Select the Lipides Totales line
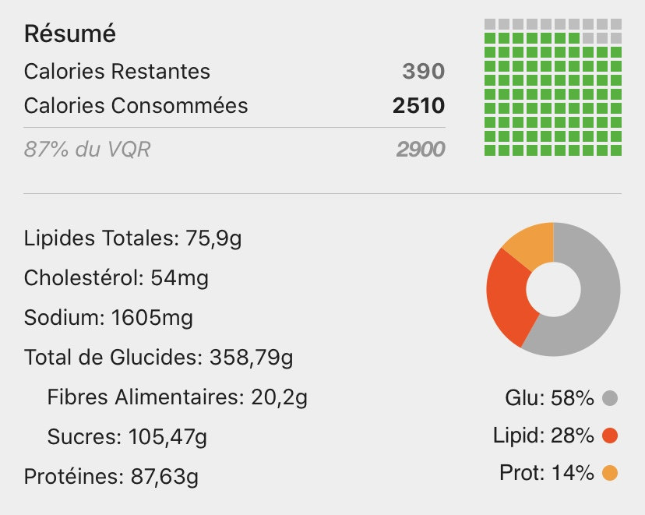Screen dimensions: 645x515 point(133,238)
